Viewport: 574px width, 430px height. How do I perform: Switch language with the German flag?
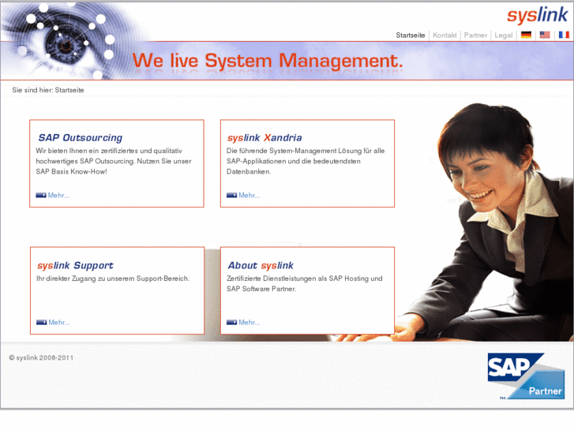(x=526, y=36)
